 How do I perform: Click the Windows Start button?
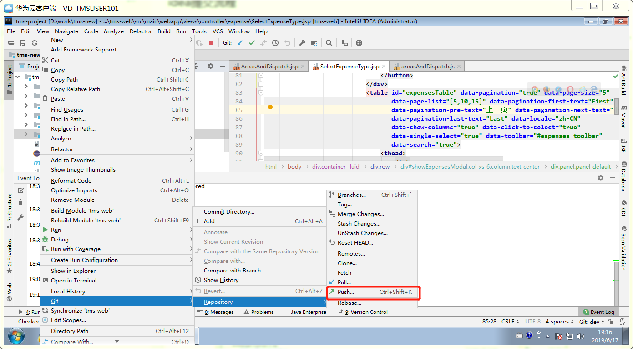point(16,336)
